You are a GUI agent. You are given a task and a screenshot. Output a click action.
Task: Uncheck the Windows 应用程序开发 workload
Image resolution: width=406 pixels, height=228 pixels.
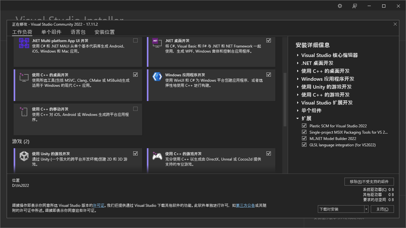pyautogui.click(x=269, y=75)
